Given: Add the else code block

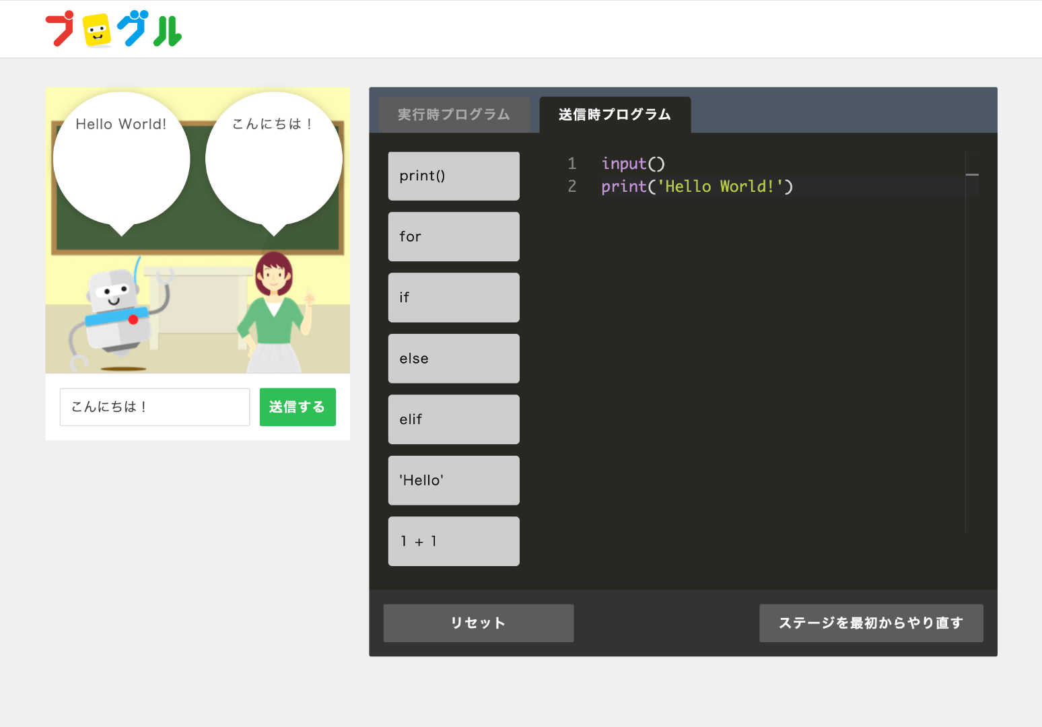Looking at the screenshot, I should pos(454,359).
